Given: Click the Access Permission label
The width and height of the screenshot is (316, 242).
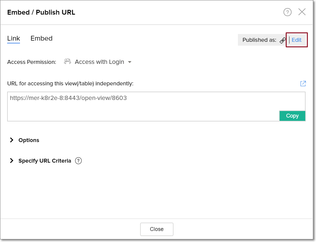Looking at the screenshot, I should [32, 62].
